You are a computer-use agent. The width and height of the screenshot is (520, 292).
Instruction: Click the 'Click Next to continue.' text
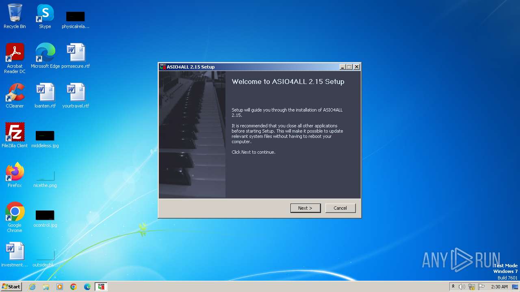[253, 152]
